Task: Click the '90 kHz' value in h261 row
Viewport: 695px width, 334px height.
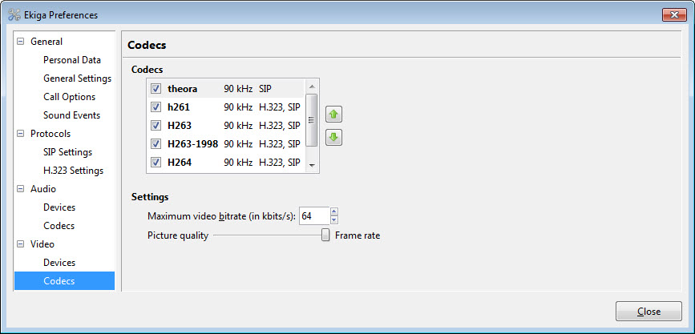Action: [238, 107]
